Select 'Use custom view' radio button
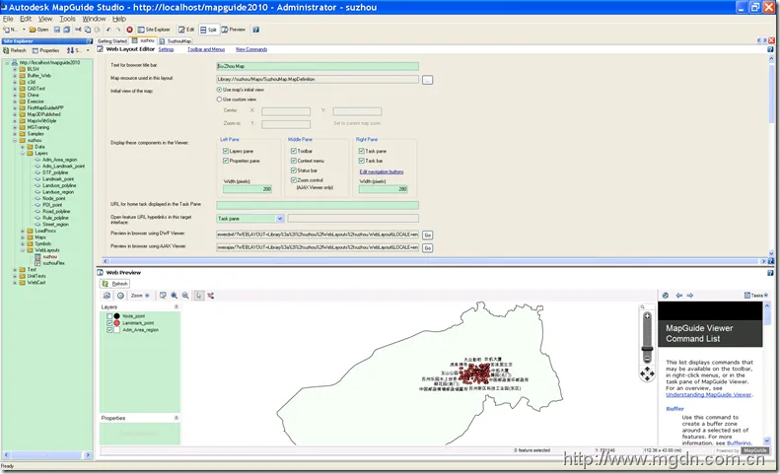 [219, 100]
